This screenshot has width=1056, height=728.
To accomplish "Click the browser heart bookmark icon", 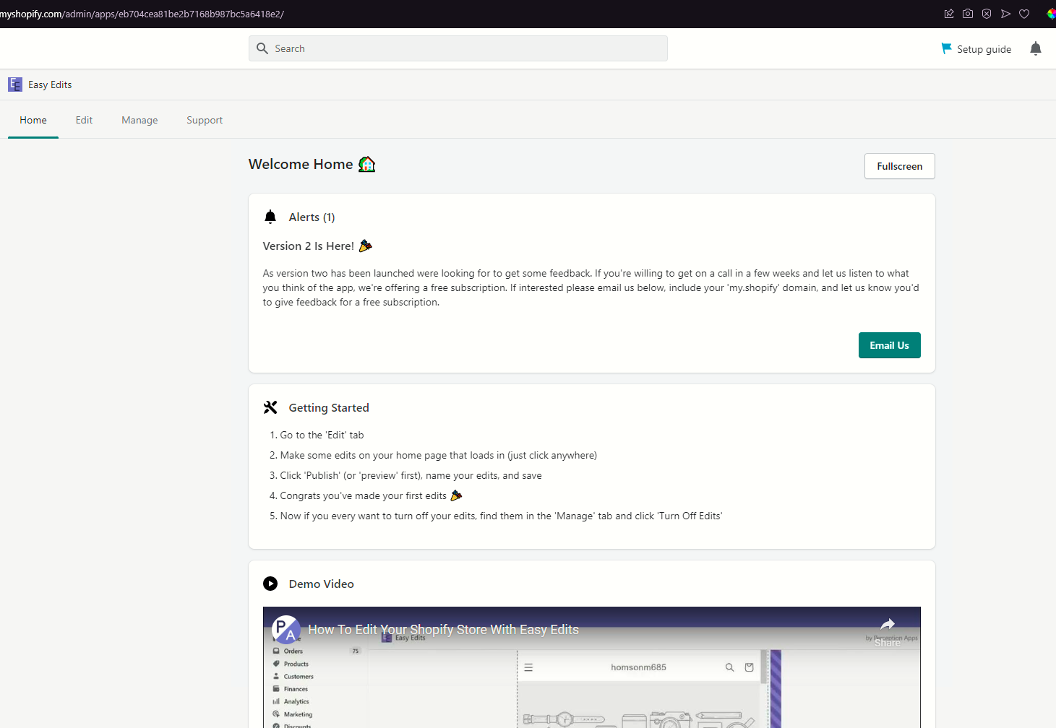I will [x=1024, y=14].
